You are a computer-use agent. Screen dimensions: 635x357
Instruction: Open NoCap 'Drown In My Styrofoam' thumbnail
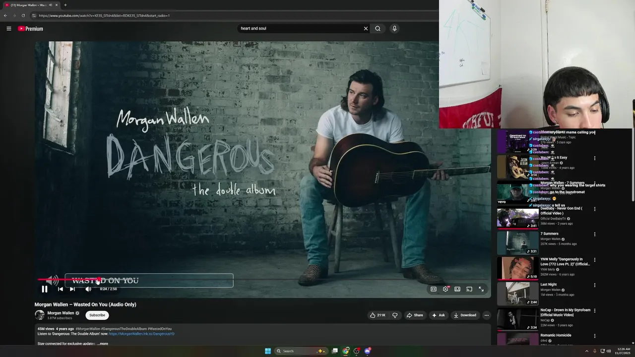click(517, 319)
